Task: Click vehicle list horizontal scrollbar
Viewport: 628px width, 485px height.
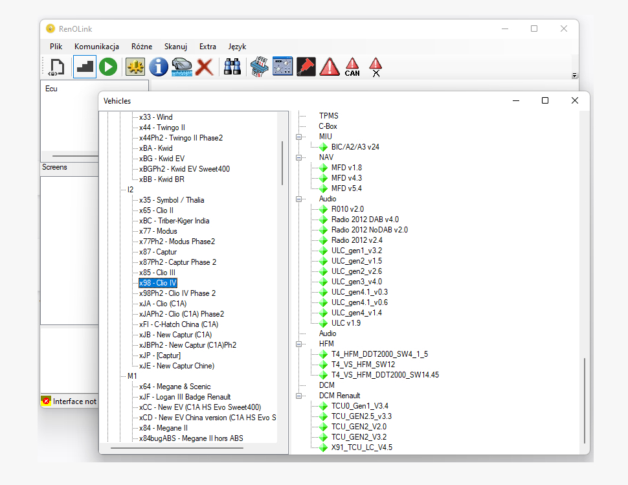Action: tap(177, 448)
